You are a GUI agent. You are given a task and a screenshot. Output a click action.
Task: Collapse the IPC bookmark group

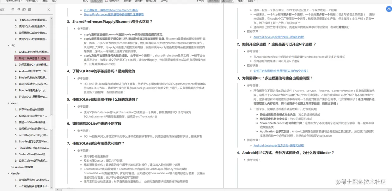tap(8, 45)
